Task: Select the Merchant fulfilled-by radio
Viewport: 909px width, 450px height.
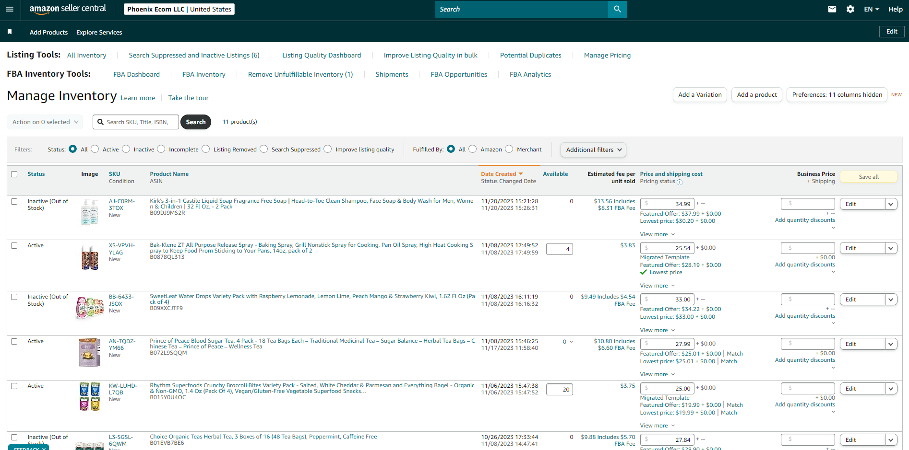Action: [509, 149]
